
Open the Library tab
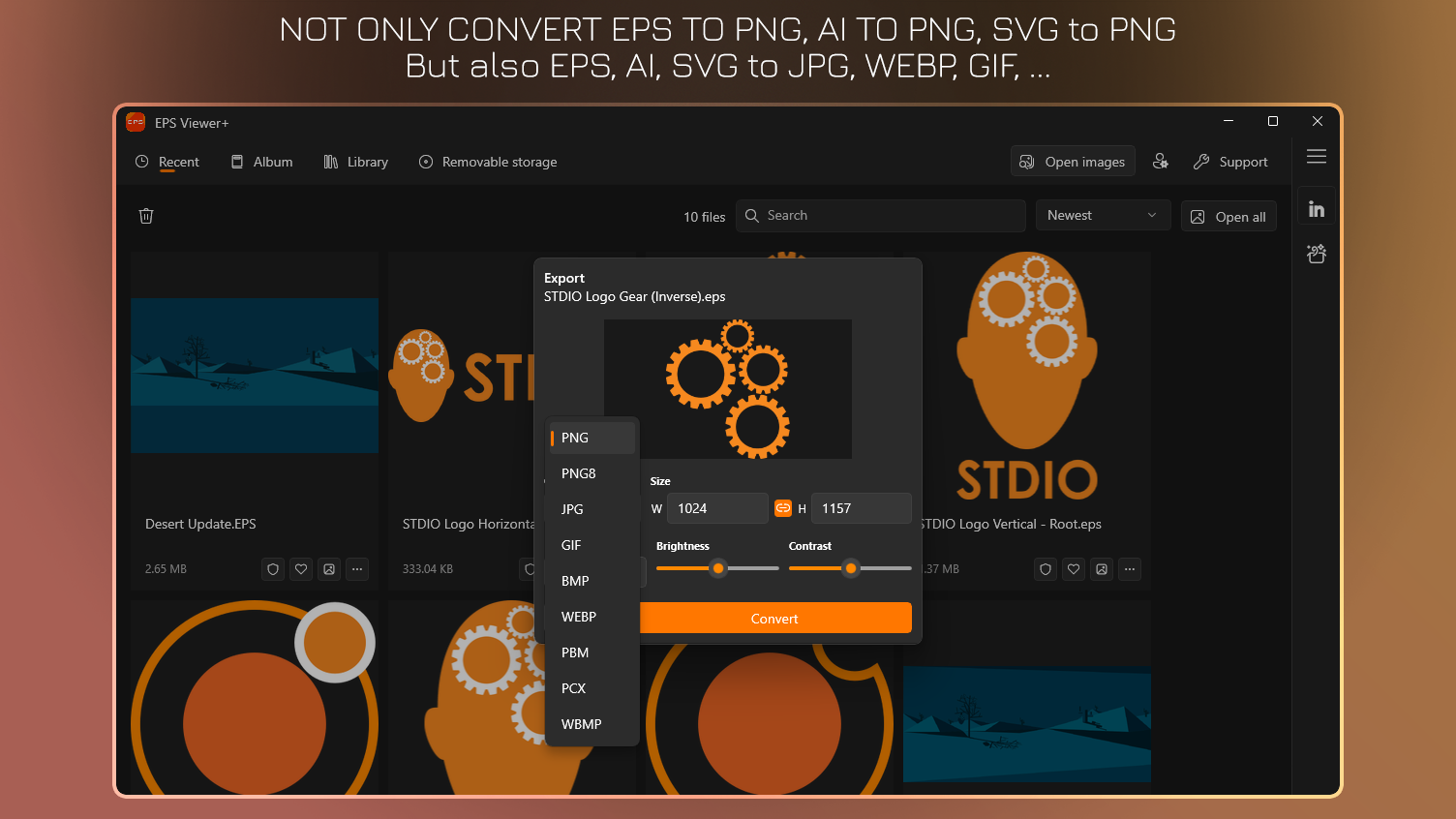(356, 162)
